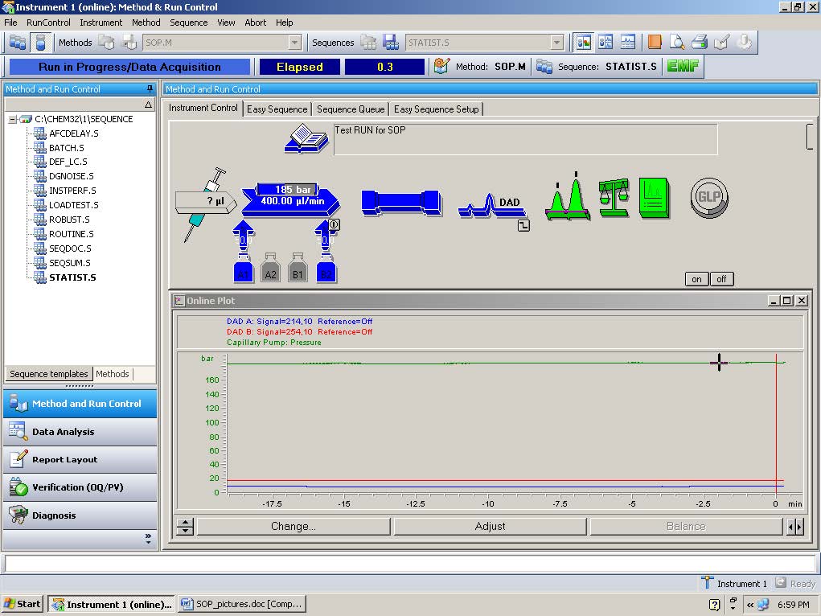Open the RunControl menu
This screenshot has height=616, width=821.
point(47,23)
